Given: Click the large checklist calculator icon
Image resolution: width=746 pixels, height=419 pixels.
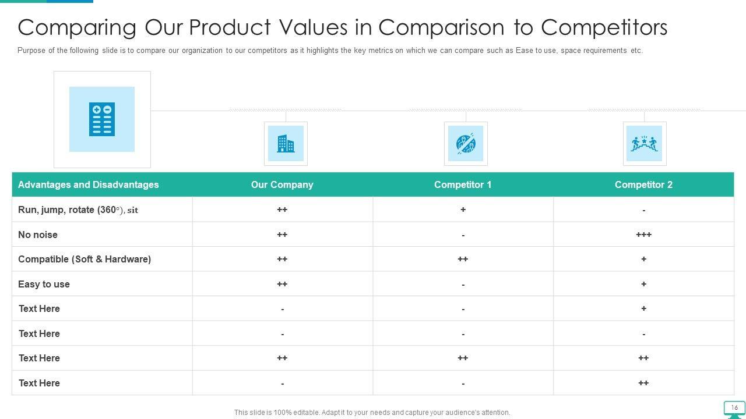Looking at the screenshot, I should click(102, 119).
